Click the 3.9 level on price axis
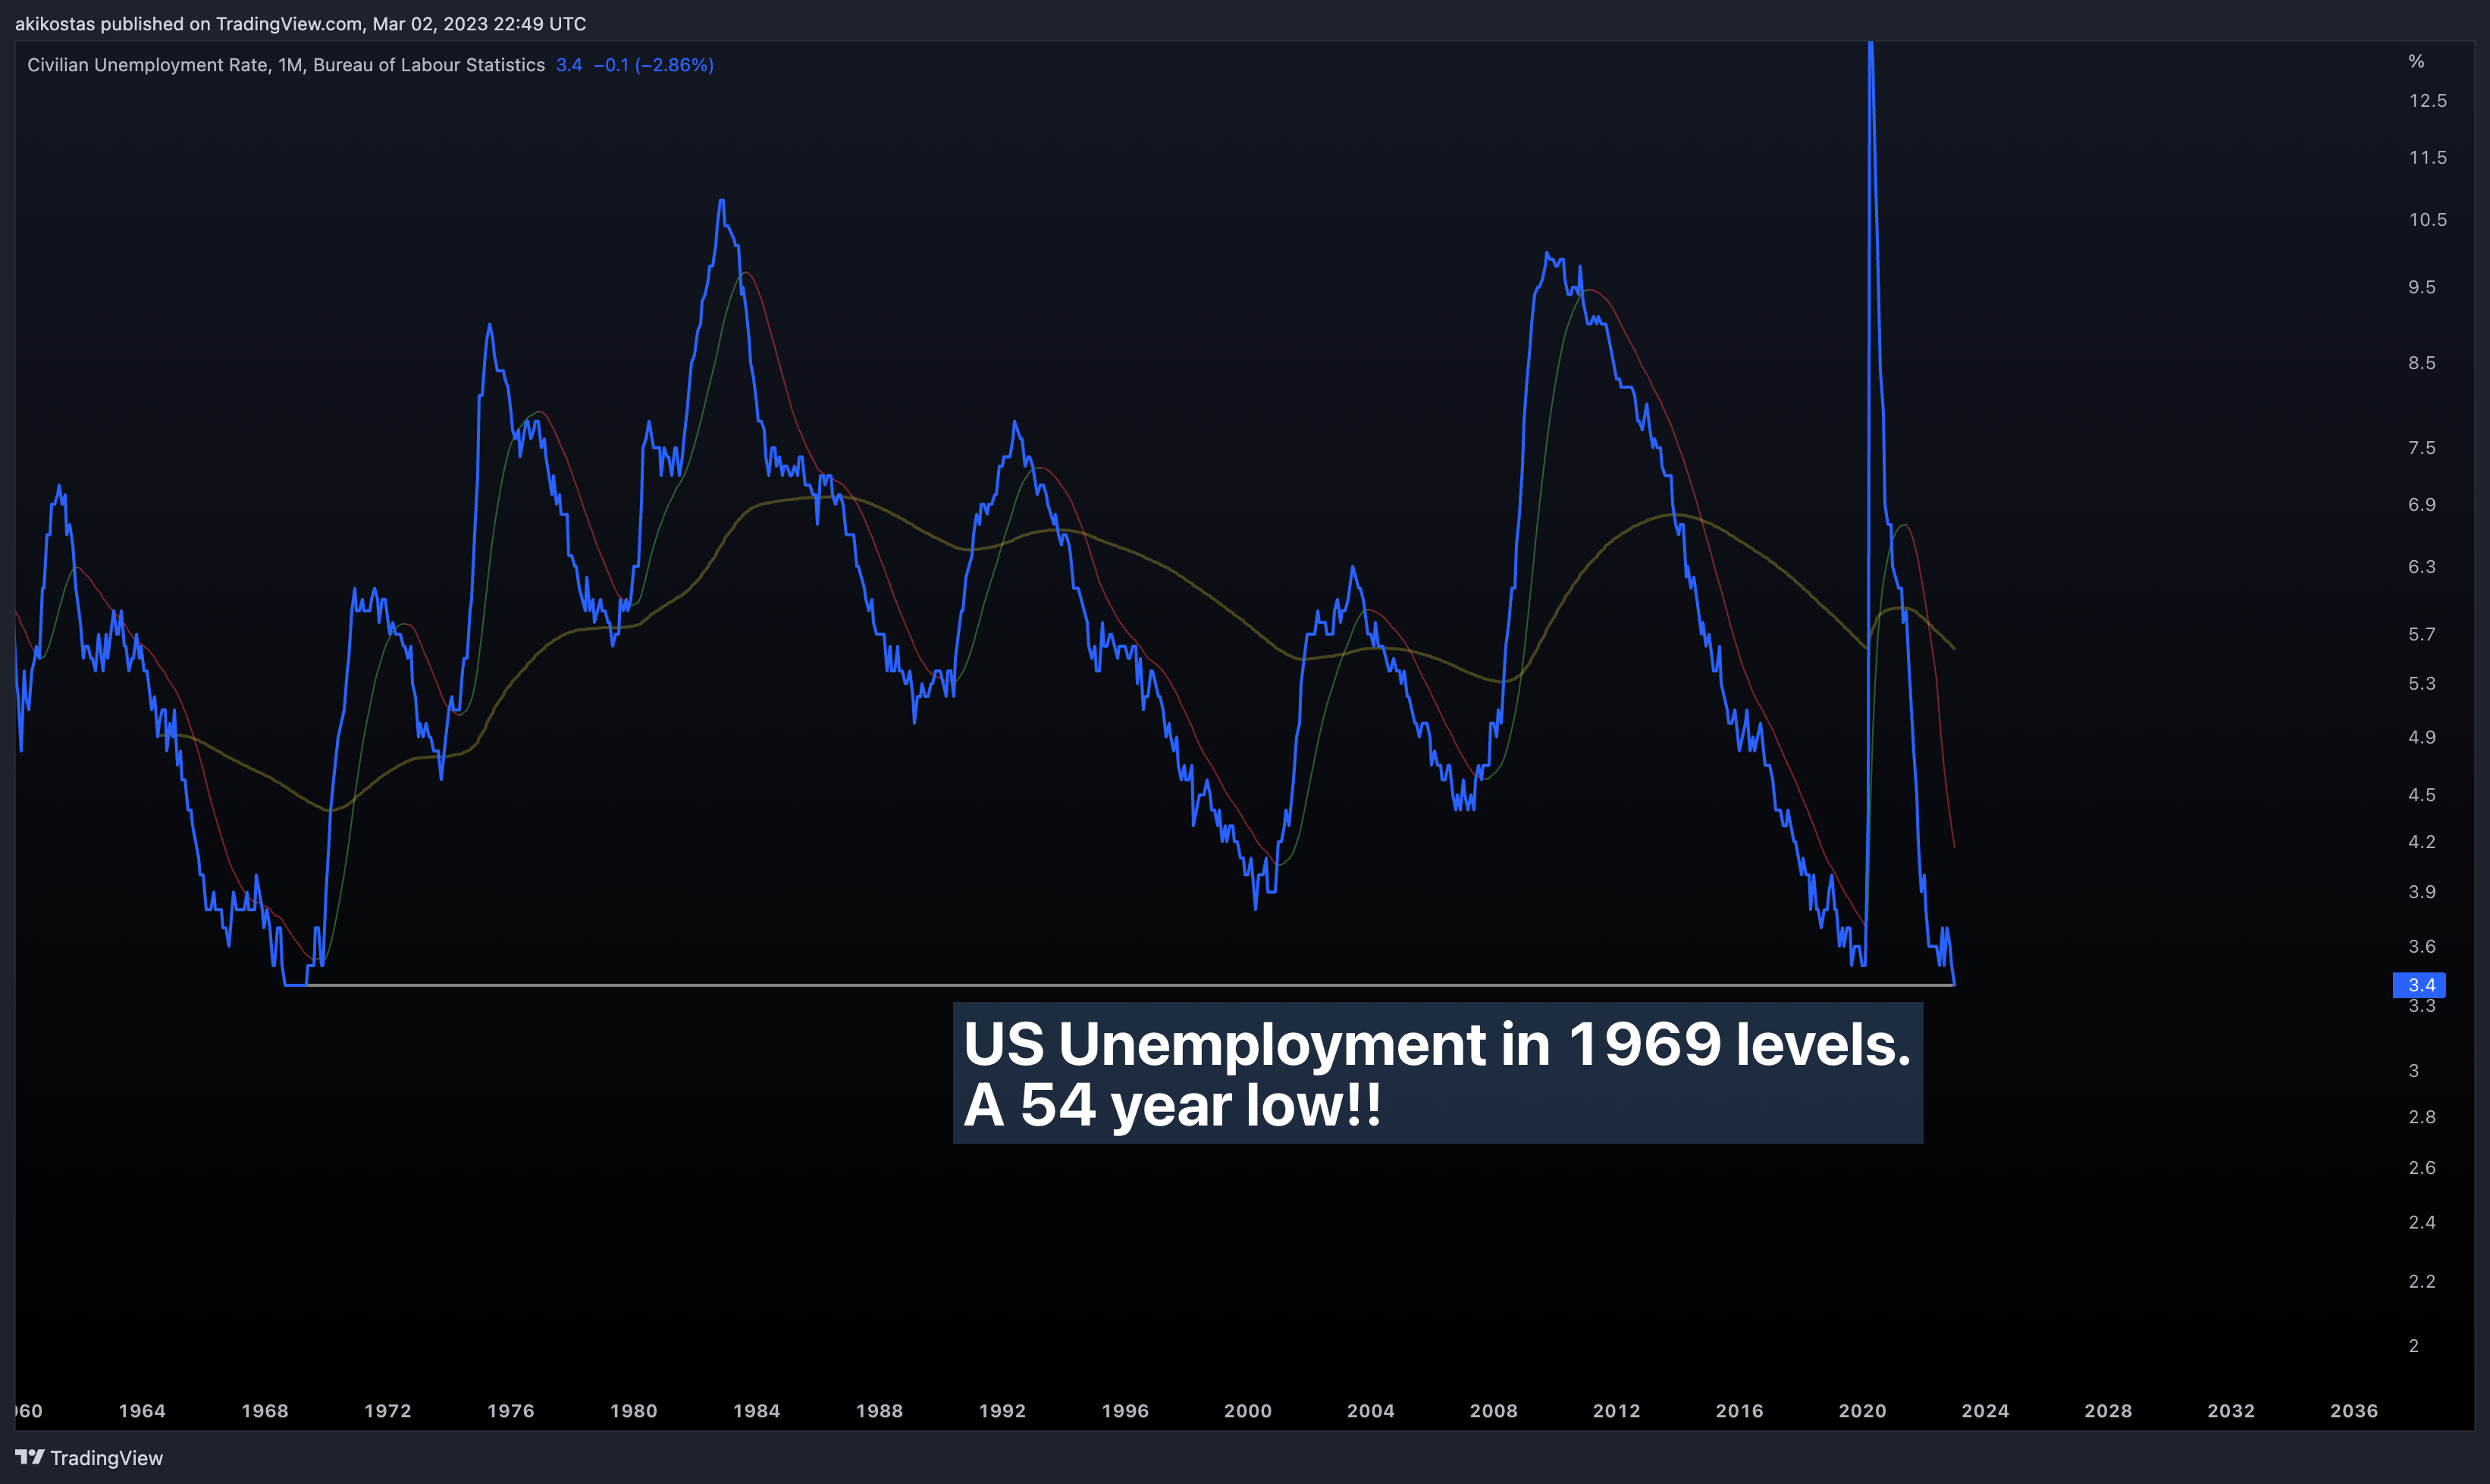This screenshot has width=2490, height=1484. click(2422, 892)
